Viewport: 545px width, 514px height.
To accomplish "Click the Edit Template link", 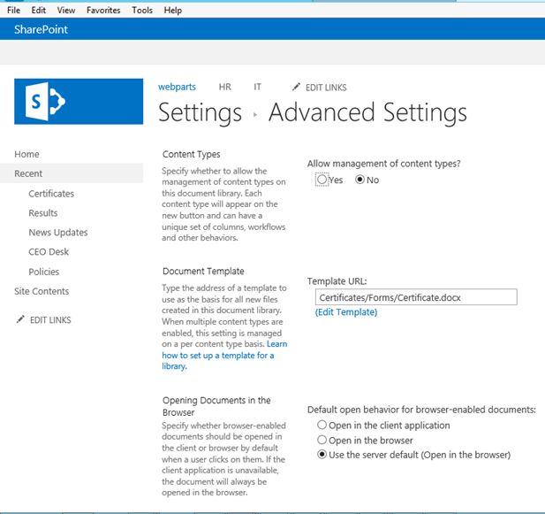I will pyautogui.click(x=345, y=312).
